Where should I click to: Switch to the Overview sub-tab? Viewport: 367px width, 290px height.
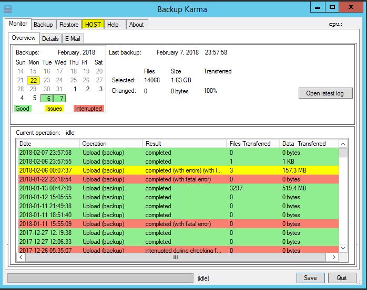coord(24,38)
